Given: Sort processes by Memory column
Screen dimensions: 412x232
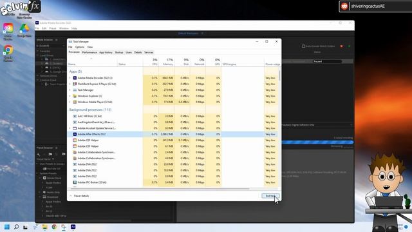Looking at the screenshot, I should pos(166,62).
